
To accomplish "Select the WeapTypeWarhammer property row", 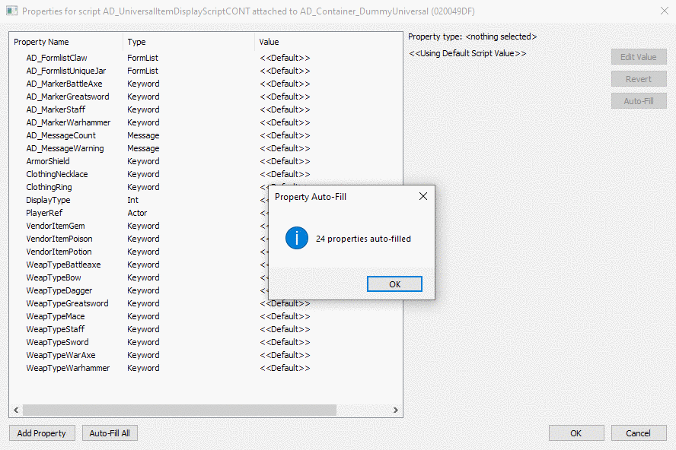I will pos(68,368).
